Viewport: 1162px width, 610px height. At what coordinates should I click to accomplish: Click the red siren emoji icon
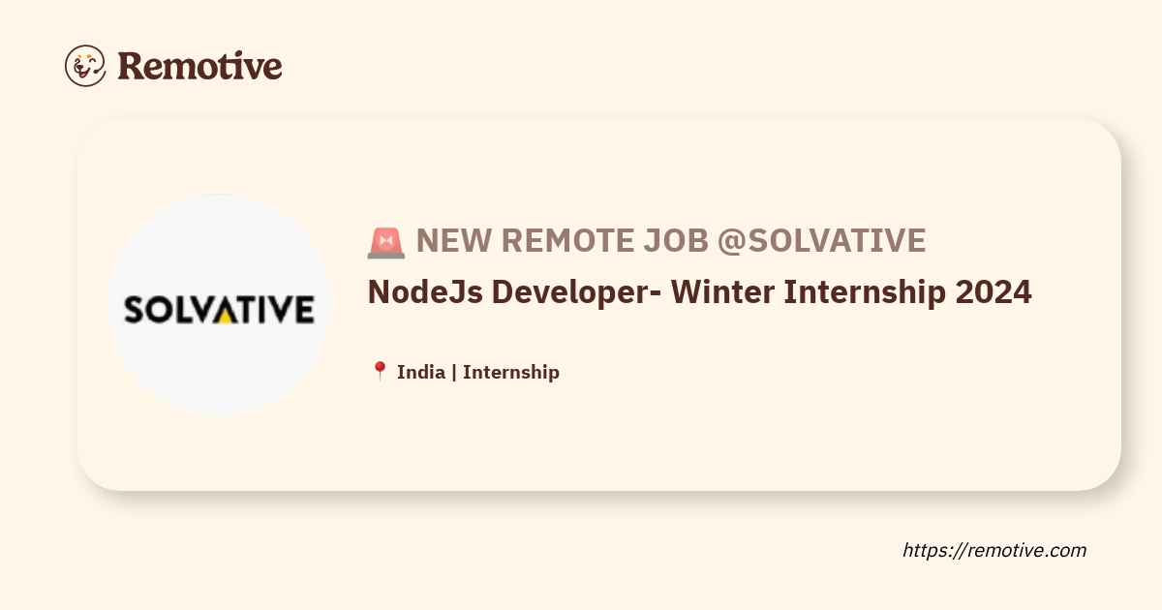385,242
